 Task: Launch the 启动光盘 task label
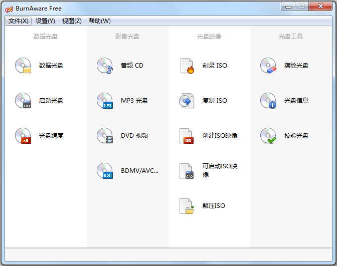pos(51,101)
